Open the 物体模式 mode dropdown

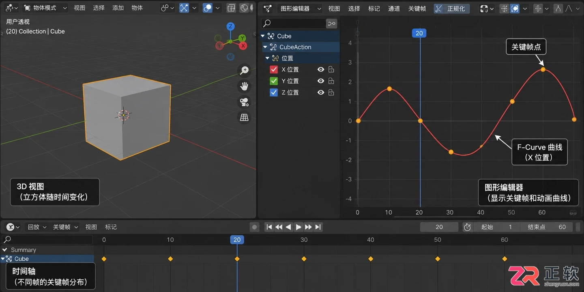coord(46,8)
